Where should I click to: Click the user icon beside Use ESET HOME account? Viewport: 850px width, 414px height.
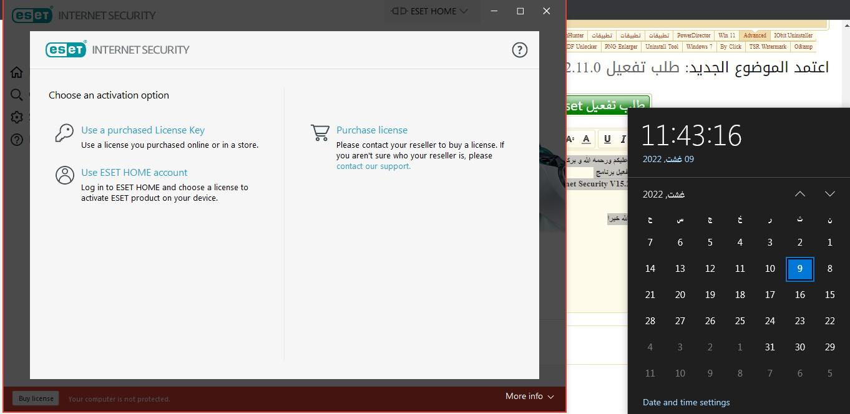click(64, 175)
